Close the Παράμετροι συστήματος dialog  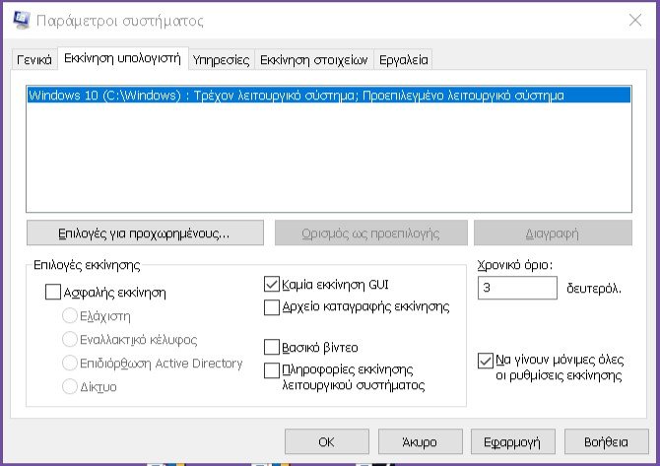(x=634, y=20)
